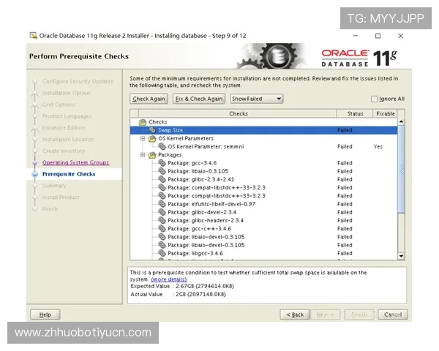Click the Cancel button
The height and width of the screenshot is (351, 439).
click(393, 314)
